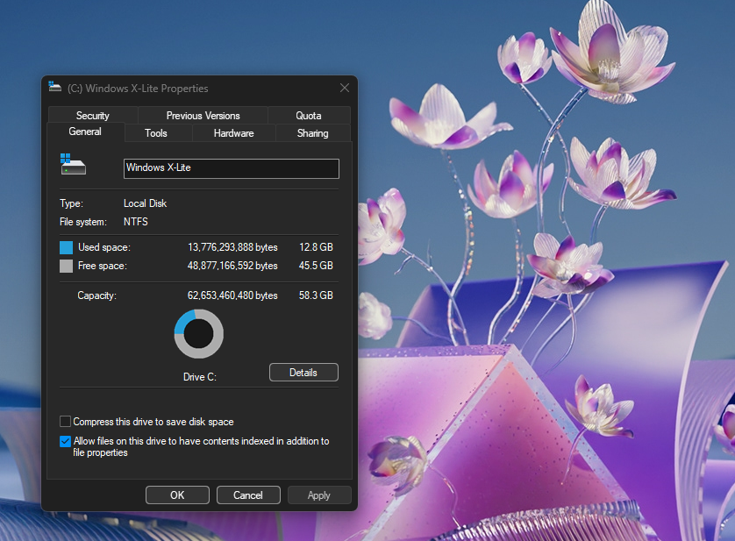The height and width of the screenshot is (541, 735).
Task: Open the Hardware tab
Action: tap(234, 133)
